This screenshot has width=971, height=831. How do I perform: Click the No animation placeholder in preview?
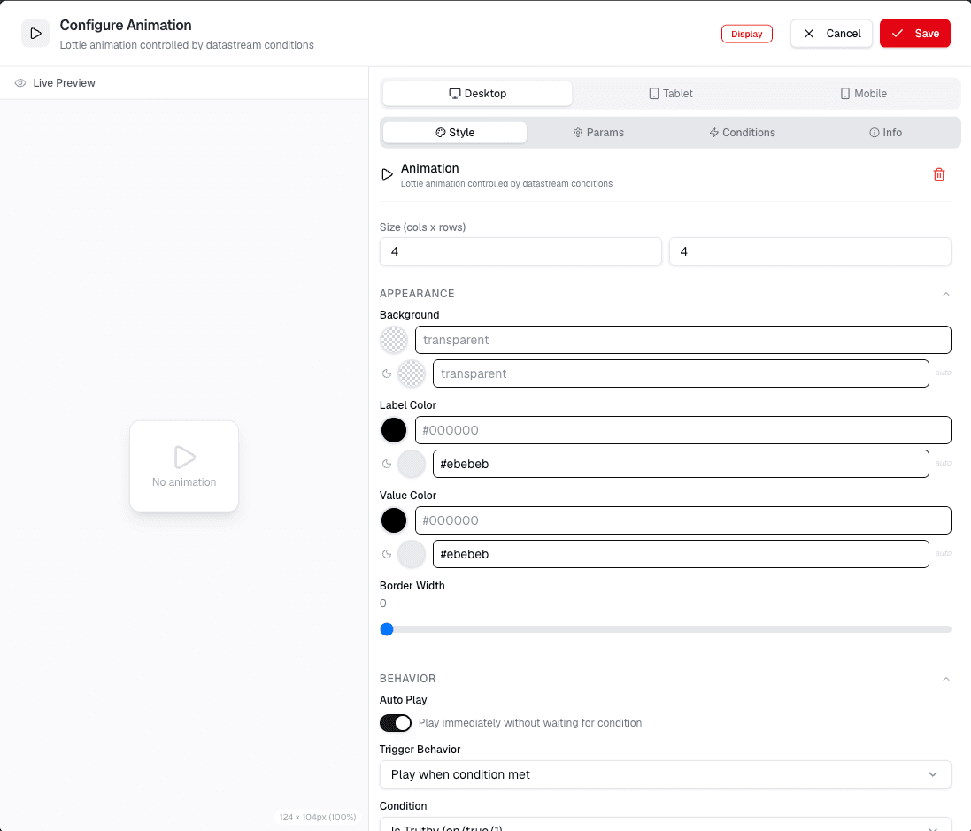point(184,466)
